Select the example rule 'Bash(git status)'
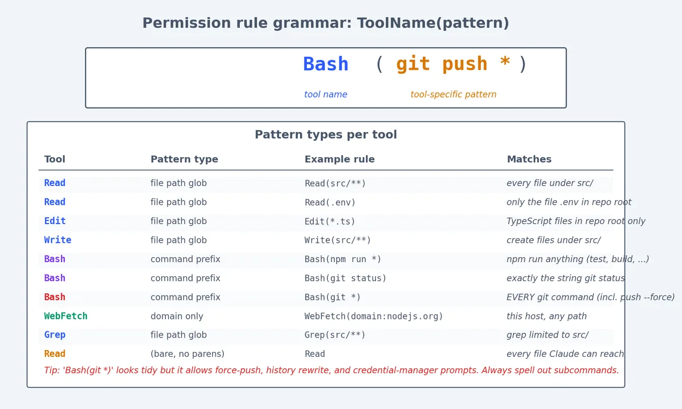Viewport: 682px width, 409px height. tap(346, 279)
